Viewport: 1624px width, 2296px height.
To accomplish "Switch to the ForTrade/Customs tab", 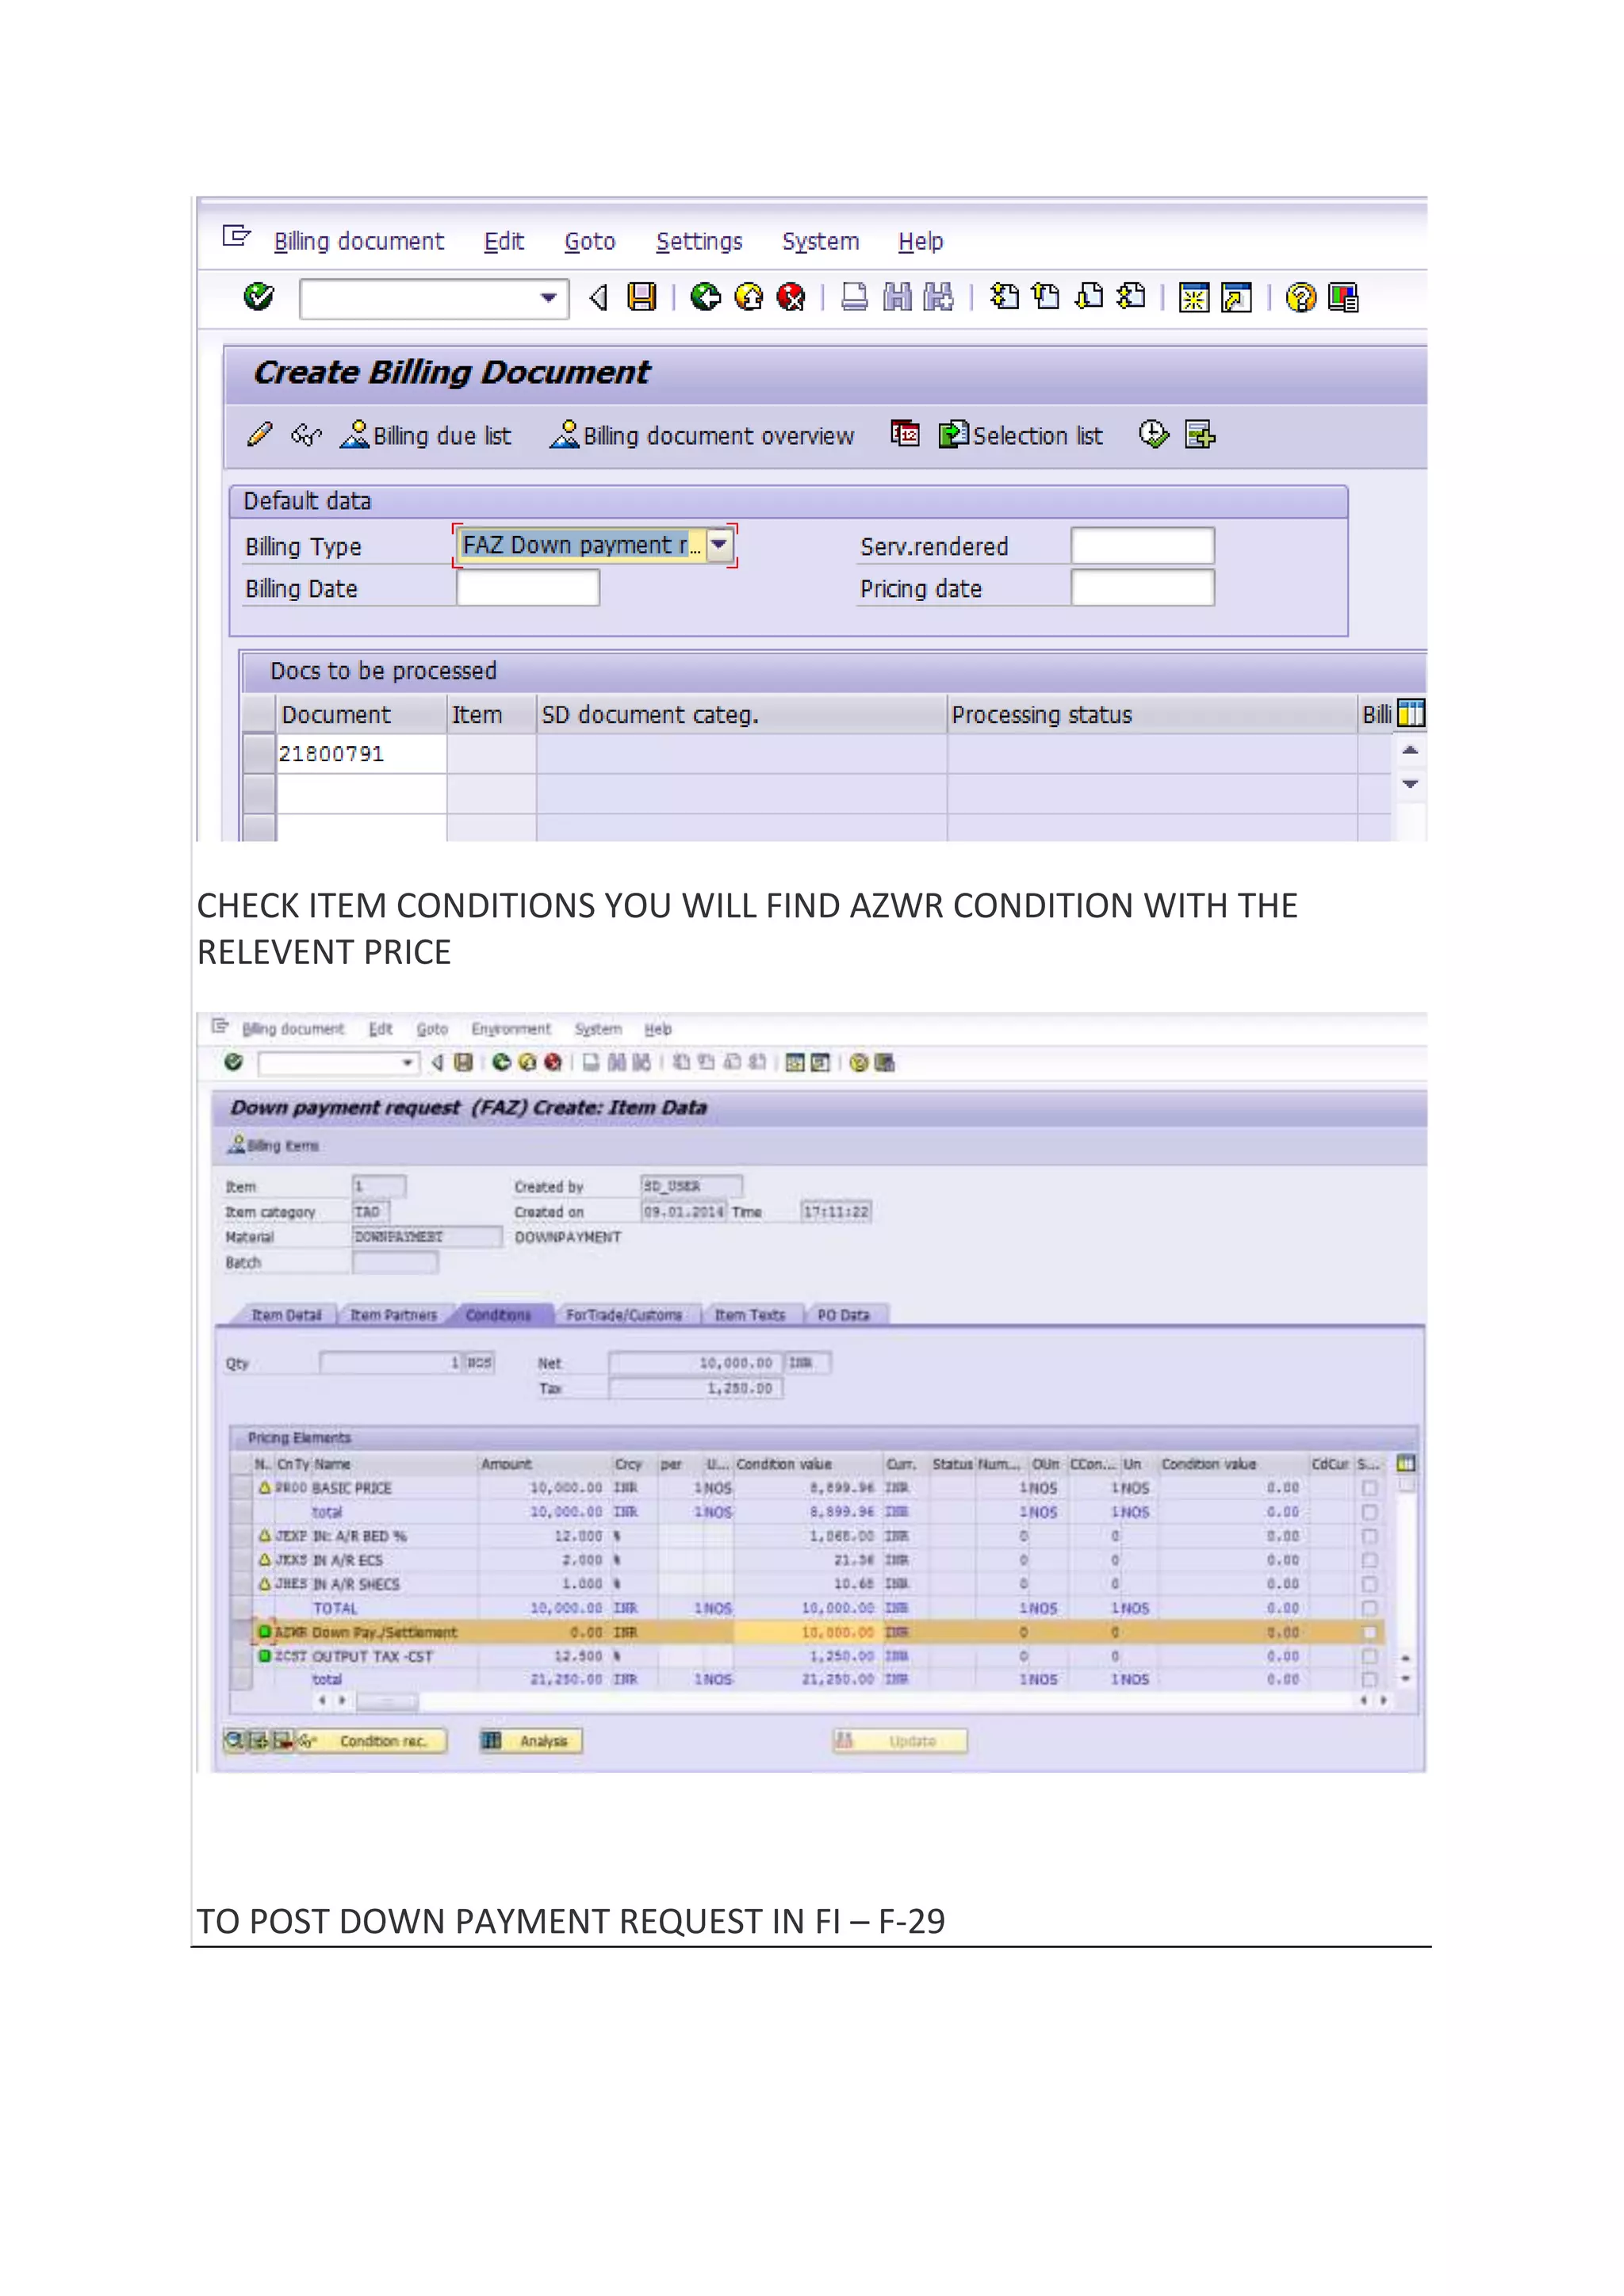I will pos(624,1315).
